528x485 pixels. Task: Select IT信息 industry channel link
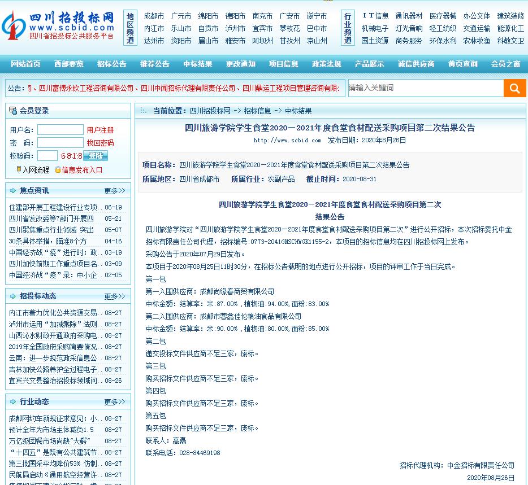pos(375,16)
